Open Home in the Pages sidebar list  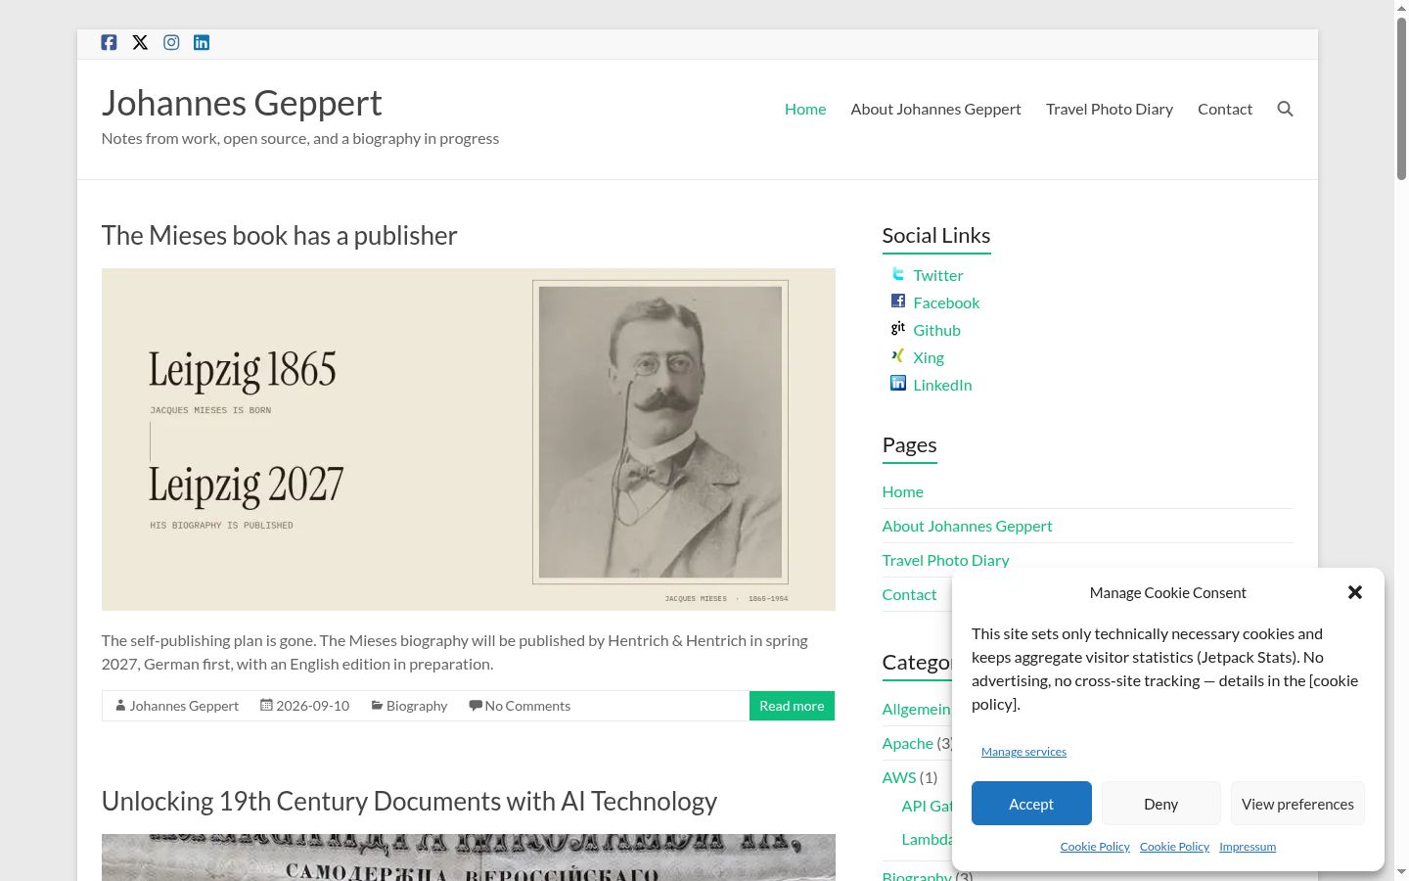(x=903, y=491)
